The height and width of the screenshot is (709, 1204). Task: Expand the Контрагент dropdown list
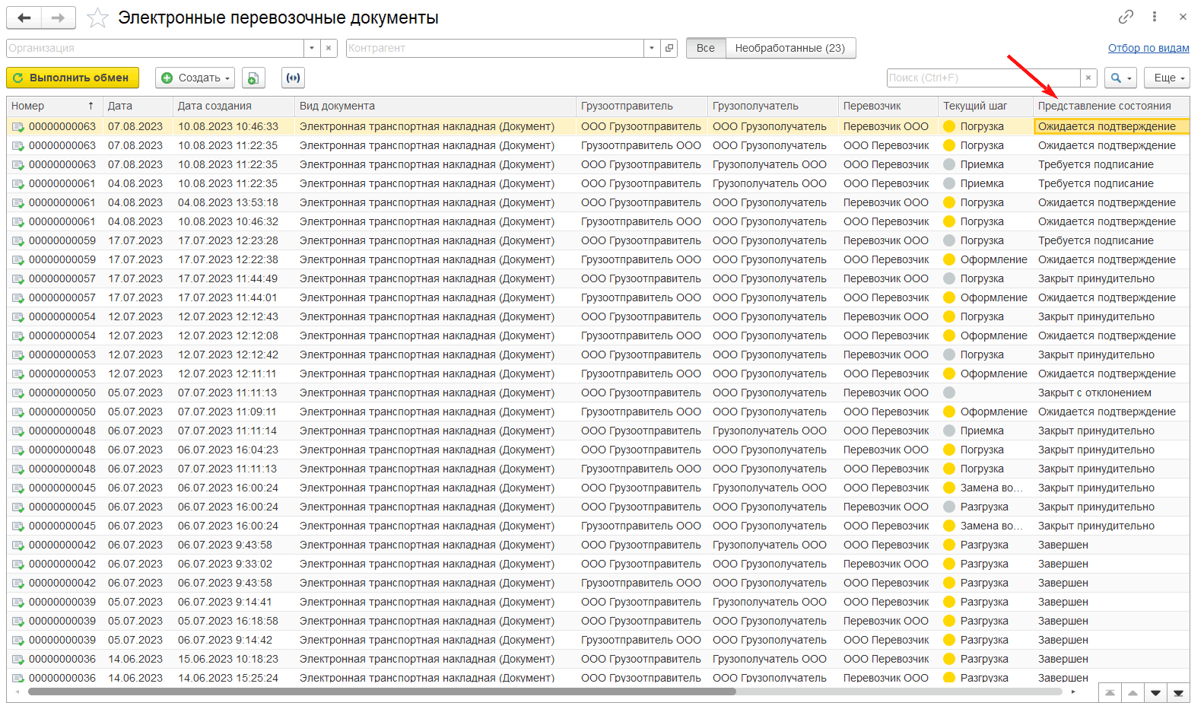[x=652, y=48]
